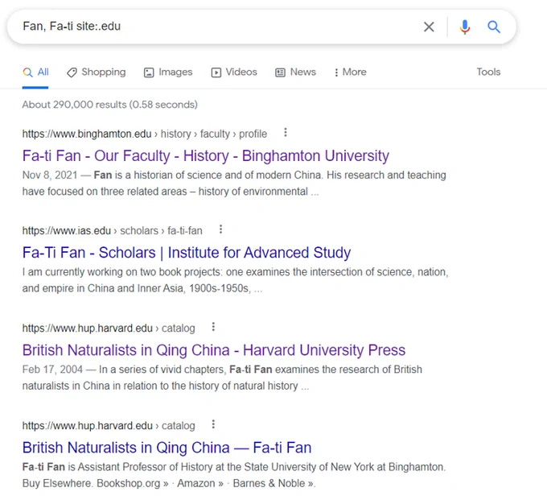Open options for the Harvard University Press result
The height and width of the screenshot is (500, 547).
click(213, 327)
